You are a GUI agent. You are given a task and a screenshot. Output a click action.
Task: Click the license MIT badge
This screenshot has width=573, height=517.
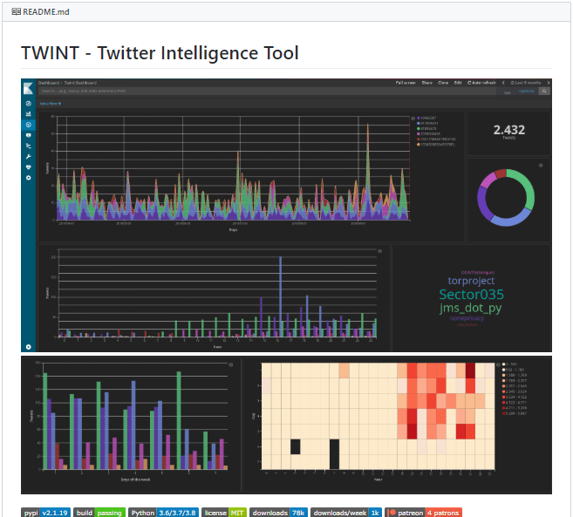pos(224,513)
